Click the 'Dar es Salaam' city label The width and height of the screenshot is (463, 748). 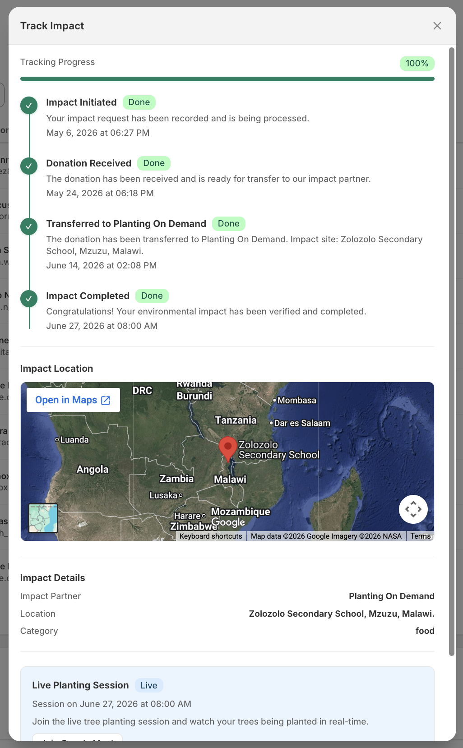coord(302,423)
